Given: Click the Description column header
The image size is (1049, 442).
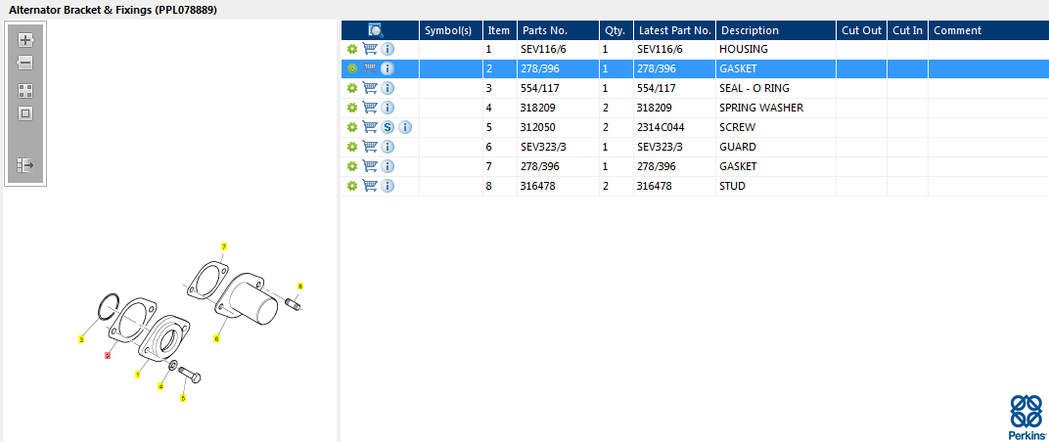Looking at the screenshot, I should tap(750, 30).
